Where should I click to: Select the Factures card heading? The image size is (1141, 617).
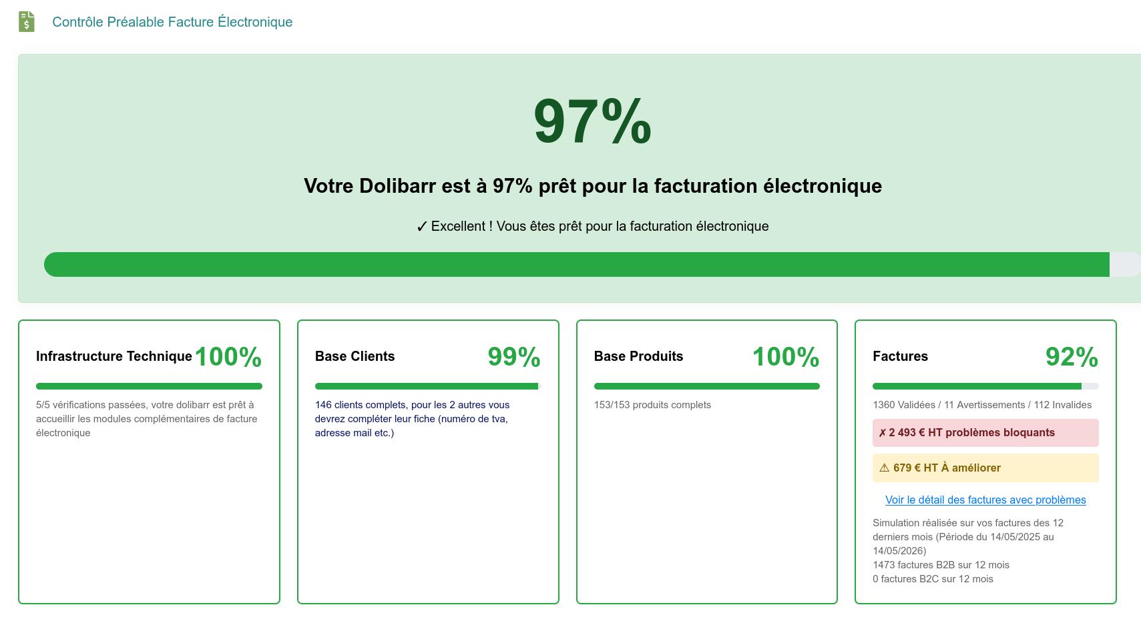(x=900, y=356)
